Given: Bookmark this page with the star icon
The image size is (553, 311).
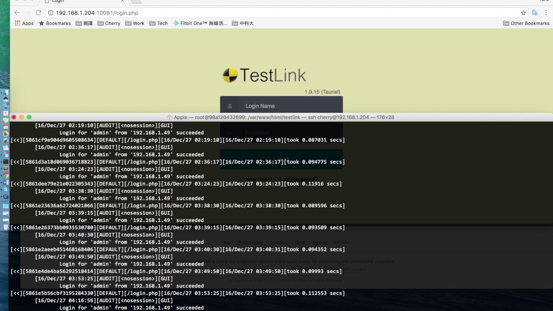Looking at the screenshot, I should tap(523, 13).
